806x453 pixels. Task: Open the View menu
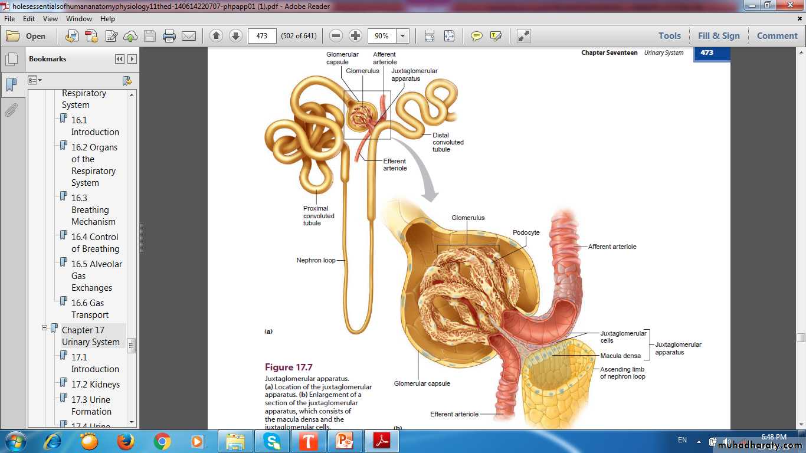click(x=50, y=19)
